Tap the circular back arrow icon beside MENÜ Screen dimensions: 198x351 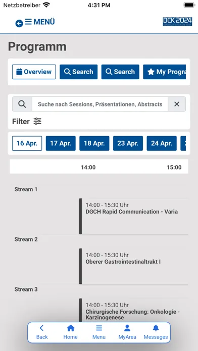[19, 23]
